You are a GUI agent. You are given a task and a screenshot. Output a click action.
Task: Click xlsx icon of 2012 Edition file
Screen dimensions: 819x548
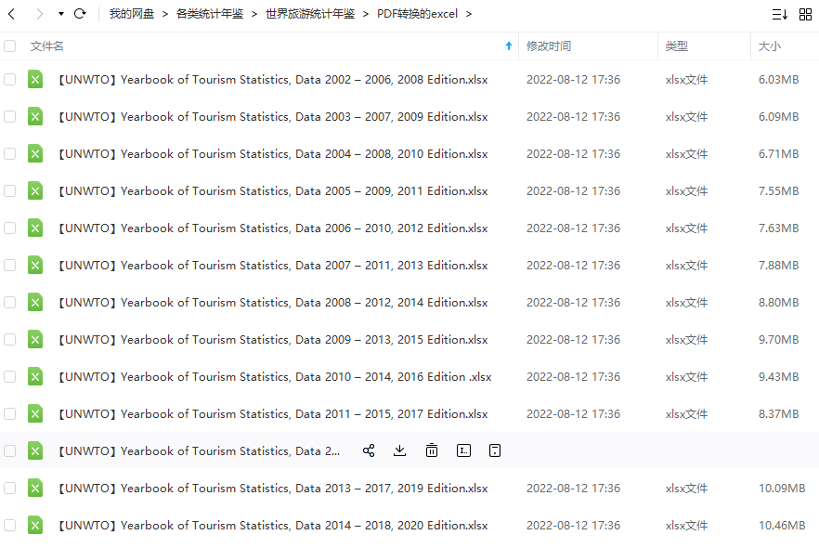click(35, 228)
